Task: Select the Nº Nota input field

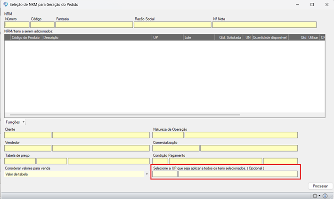Action: point(264,24)
